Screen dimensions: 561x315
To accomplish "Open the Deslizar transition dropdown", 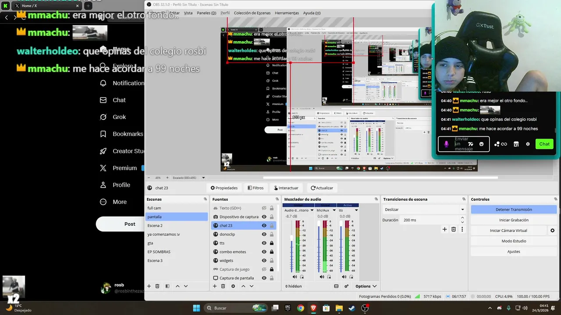I will point(424,210).
